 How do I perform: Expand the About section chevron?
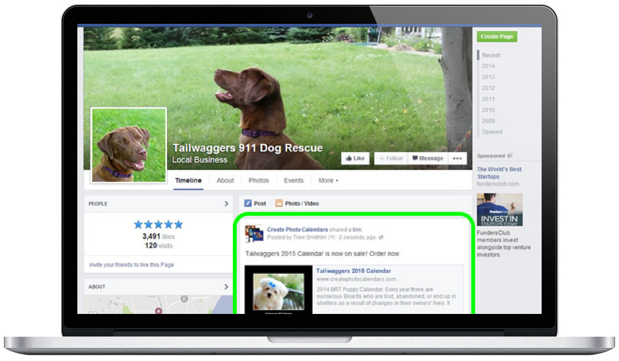click(x=226, y=287)
